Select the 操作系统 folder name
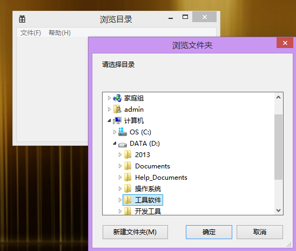Screen dimensions: 296x251 148,188
